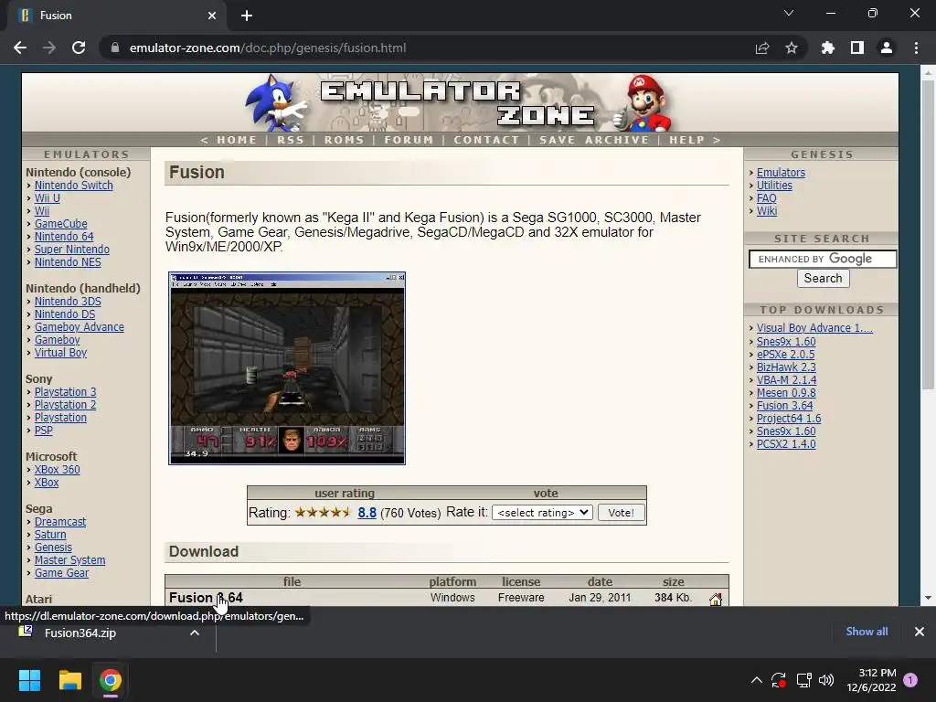Open a new browser tab
Viewport: 936px width, 702px height.
point(247,16)
